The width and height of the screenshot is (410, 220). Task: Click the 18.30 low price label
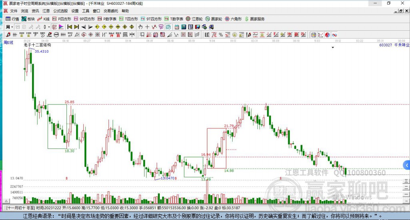pos(70,151)
